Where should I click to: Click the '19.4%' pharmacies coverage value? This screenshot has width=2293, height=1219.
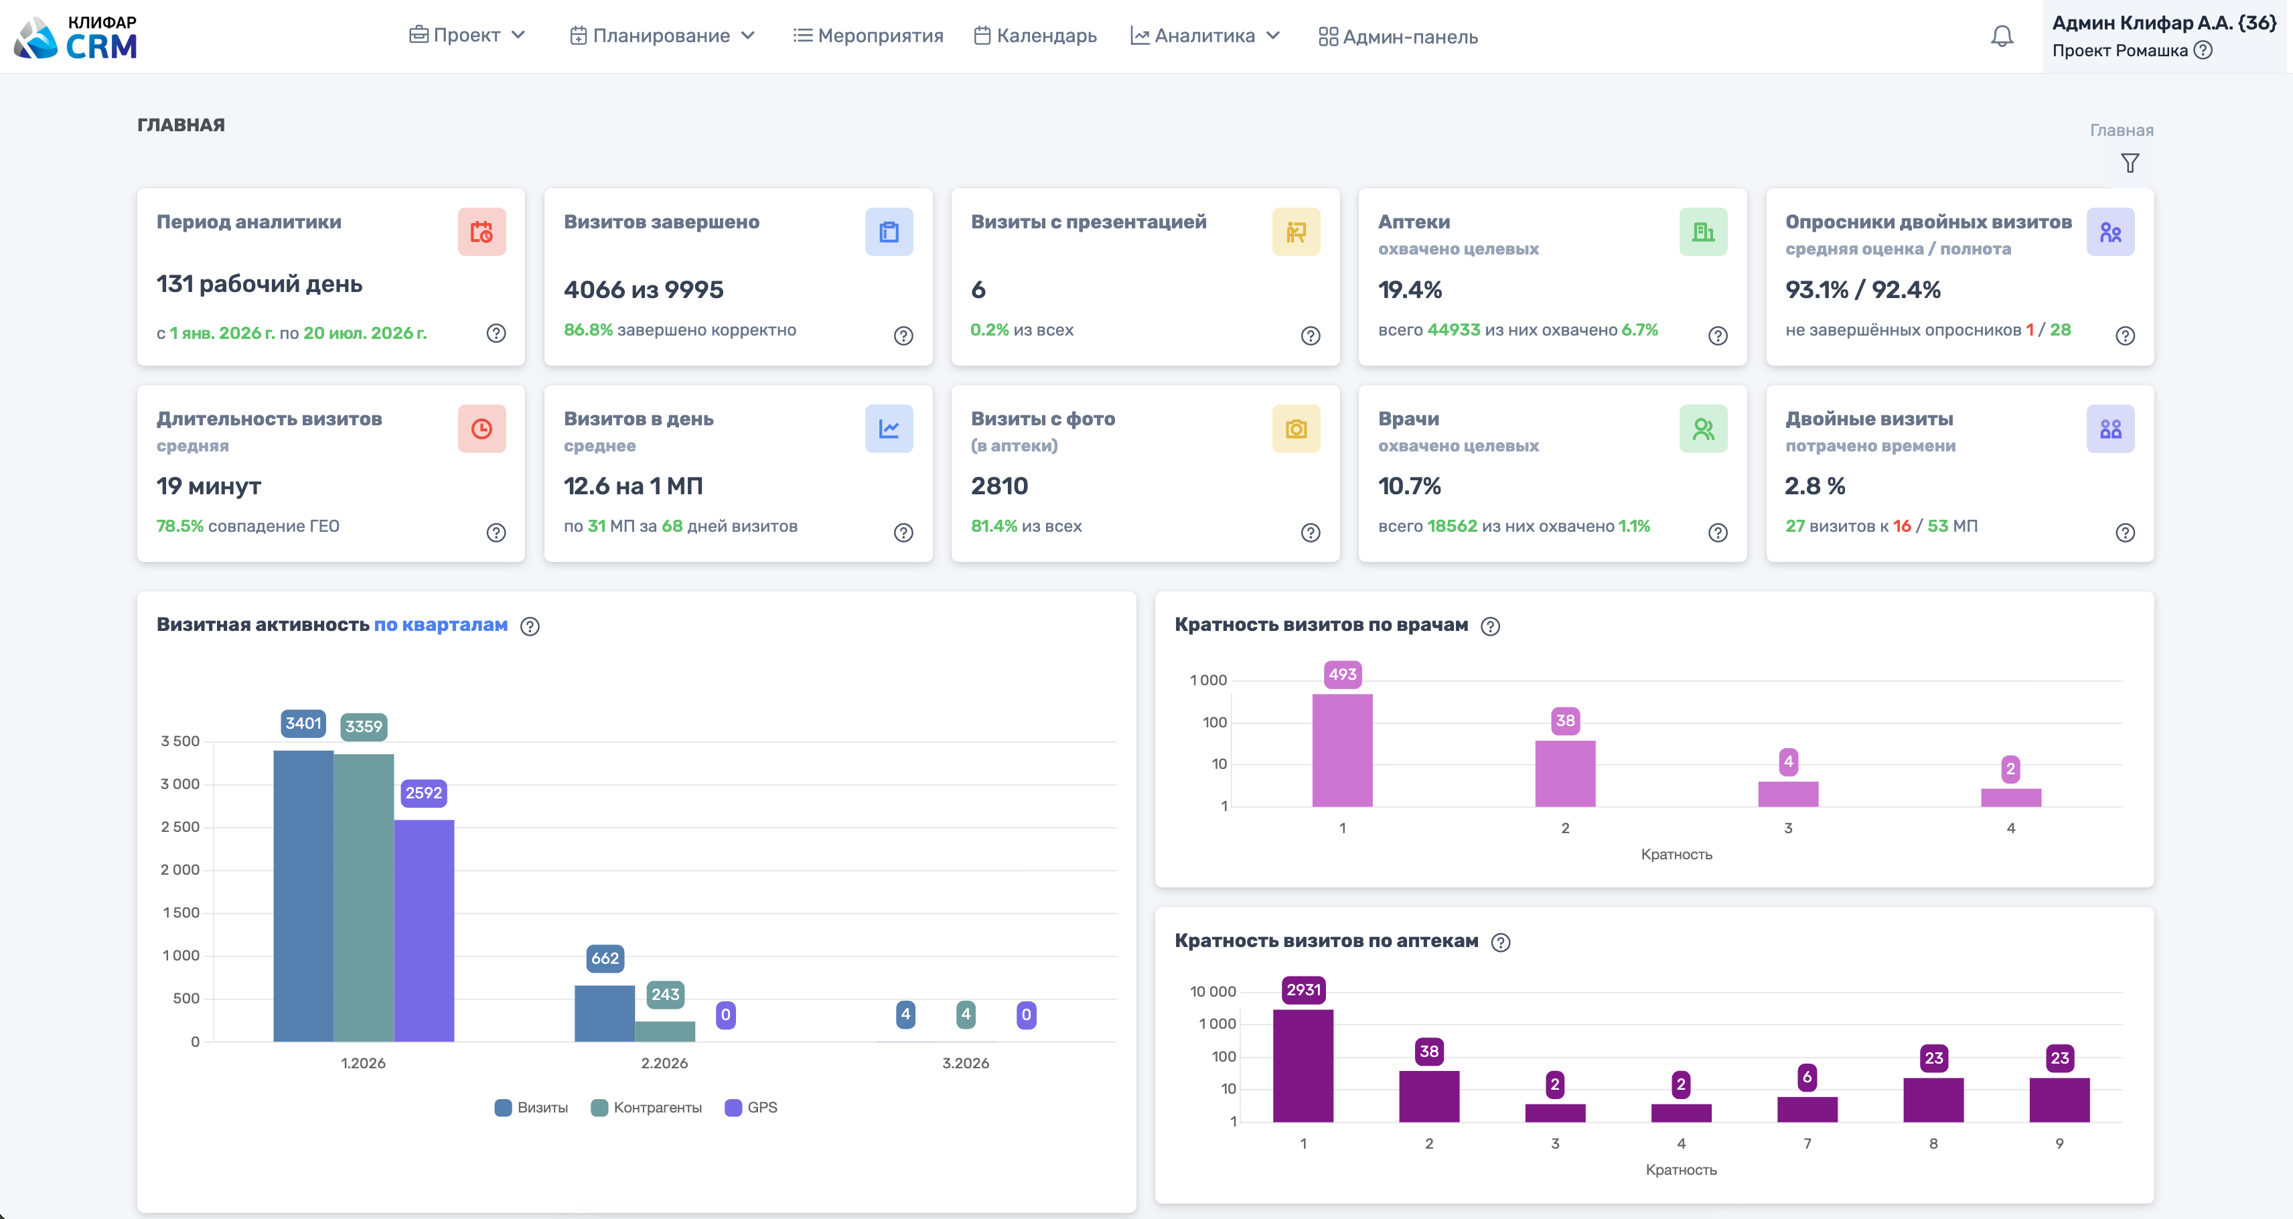coord(1409,289)
